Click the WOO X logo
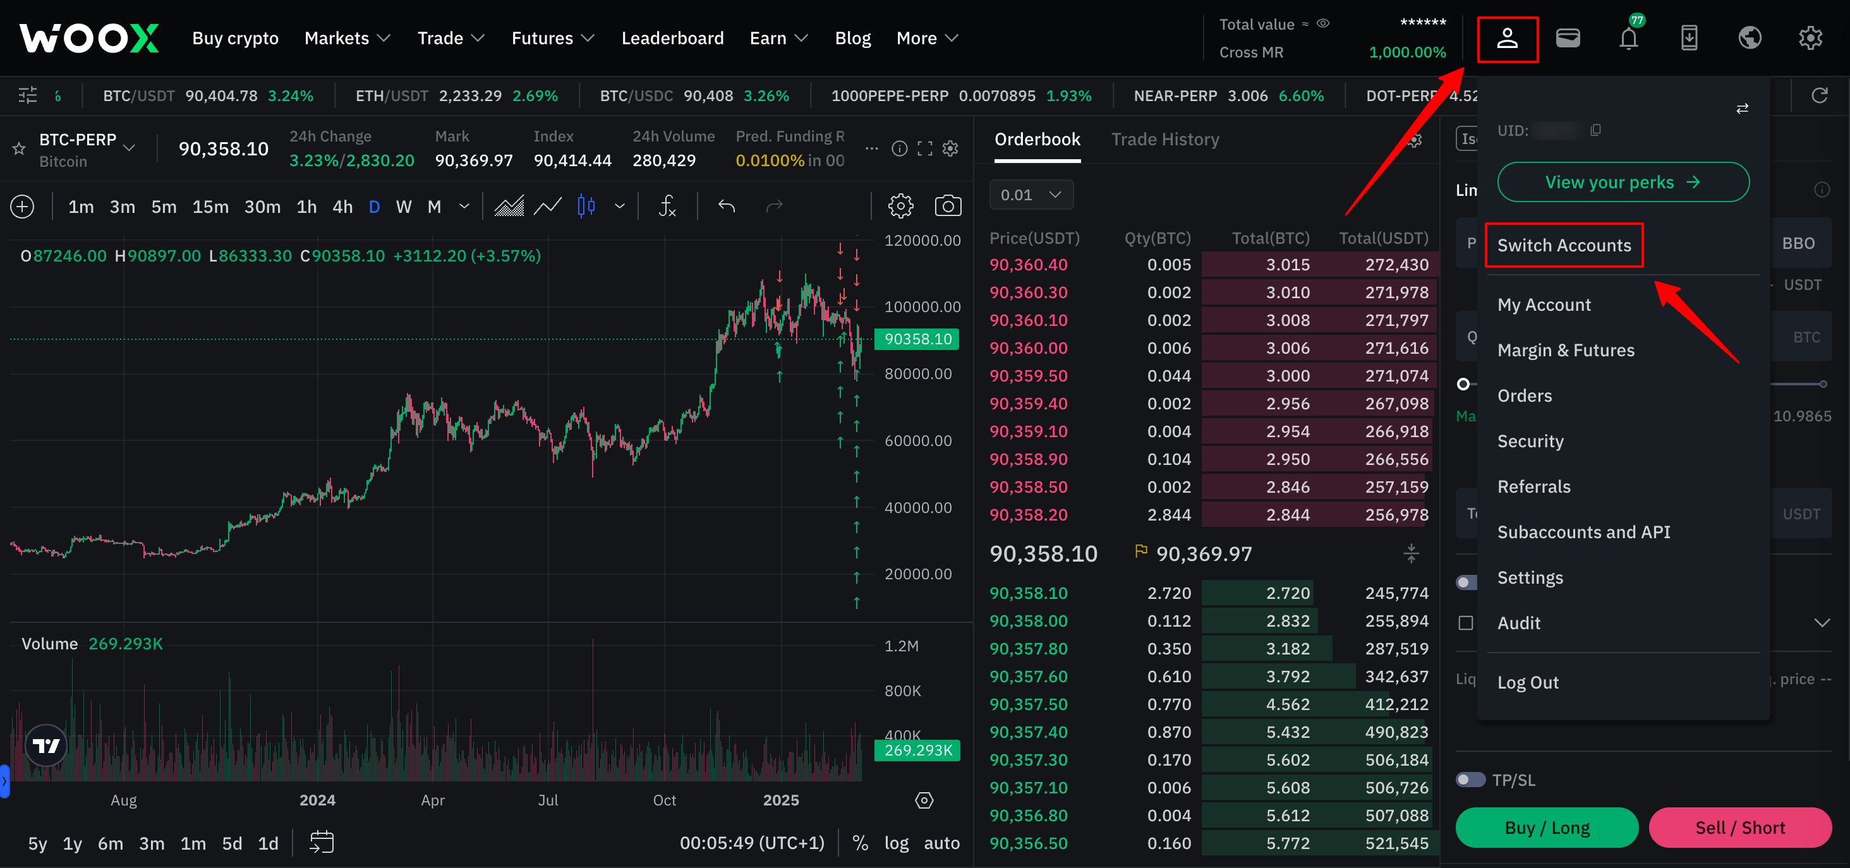The width and height of the screenshot is (1850, 868). pos(89,38)
